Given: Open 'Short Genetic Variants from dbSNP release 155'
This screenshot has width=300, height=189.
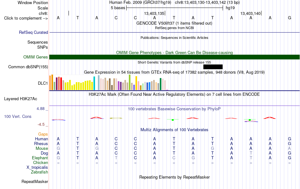Looking at the screenshot, I should [174, 62].
